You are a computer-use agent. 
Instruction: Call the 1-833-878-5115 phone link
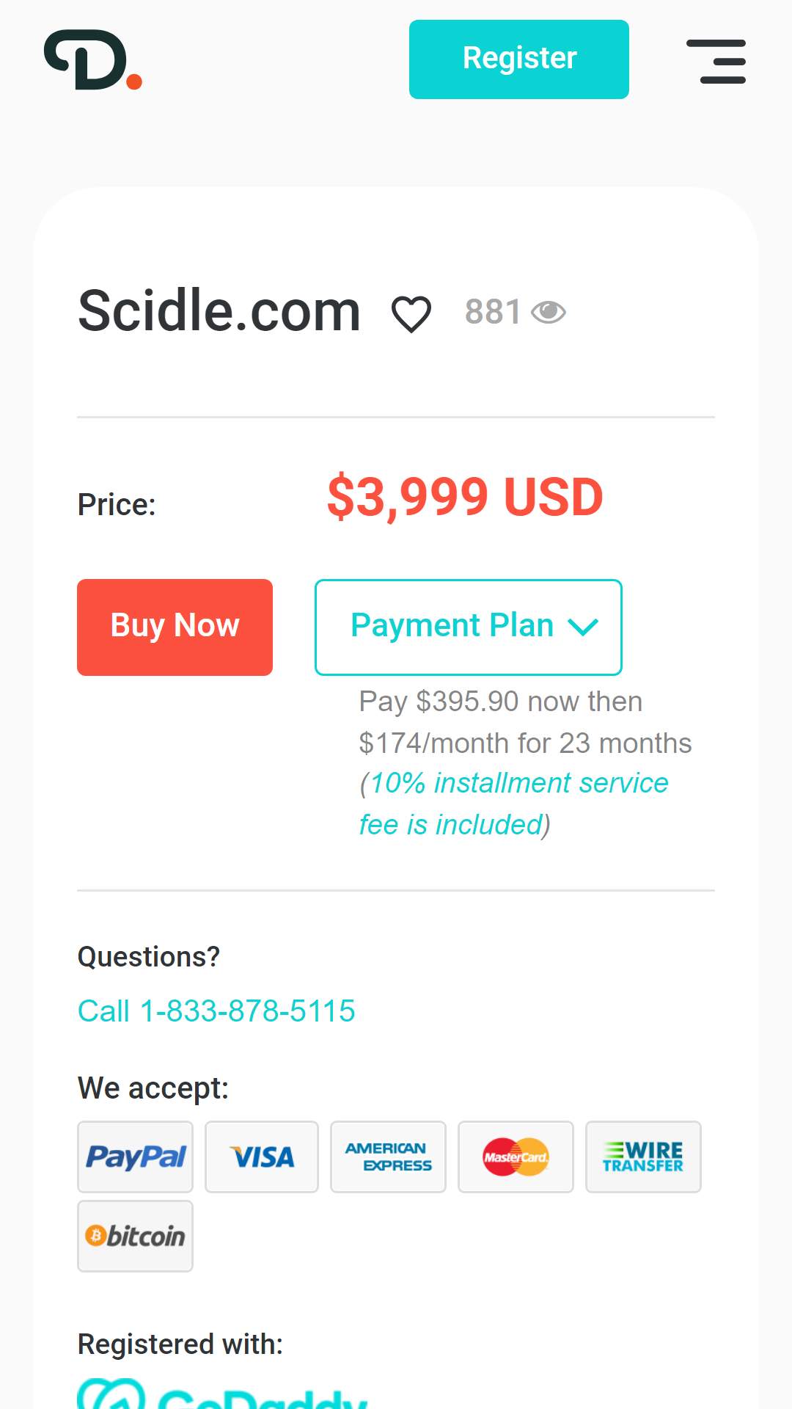(x=216, y=1011)
